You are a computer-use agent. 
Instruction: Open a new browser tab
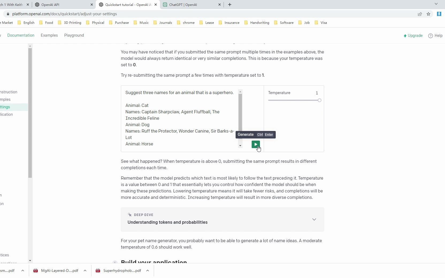[230, 5]
